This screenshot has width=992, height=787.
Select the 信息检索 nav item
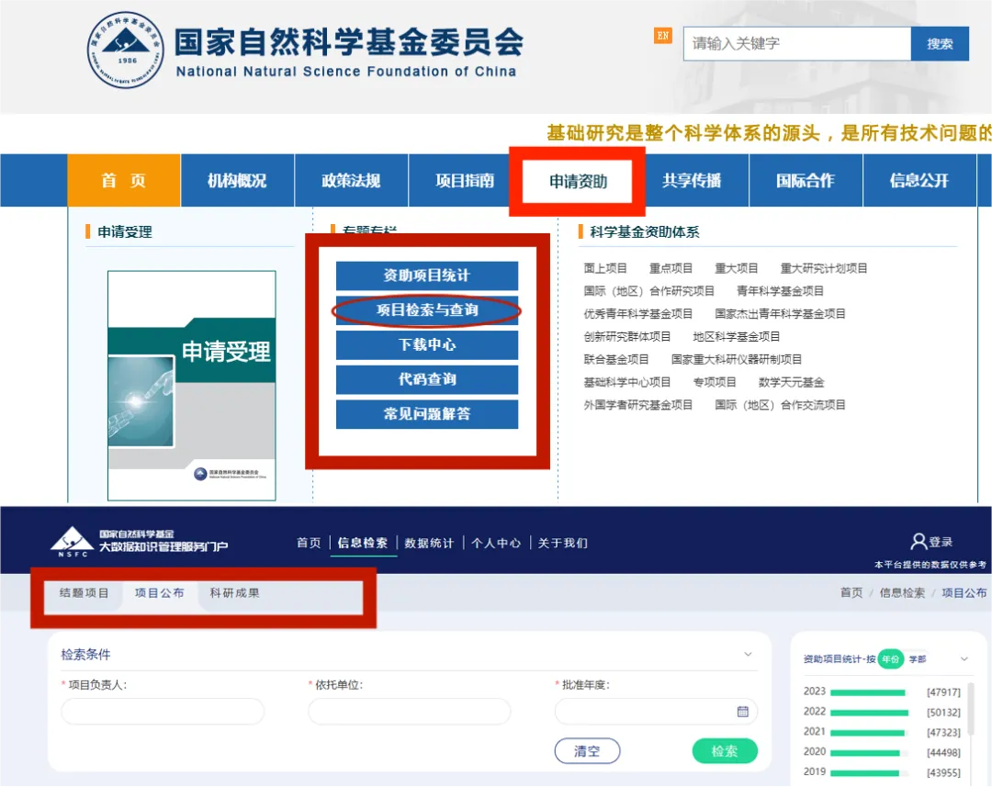[x=363, y=543]
